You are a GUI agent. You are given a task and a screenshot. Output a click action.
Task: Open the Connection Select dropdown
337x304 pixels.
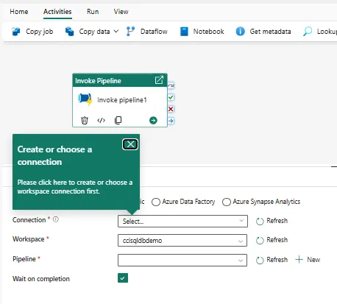point(182,221)
